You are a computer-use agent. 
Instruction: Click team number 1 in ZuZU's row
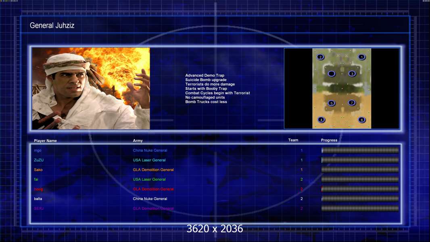[302, 160]
